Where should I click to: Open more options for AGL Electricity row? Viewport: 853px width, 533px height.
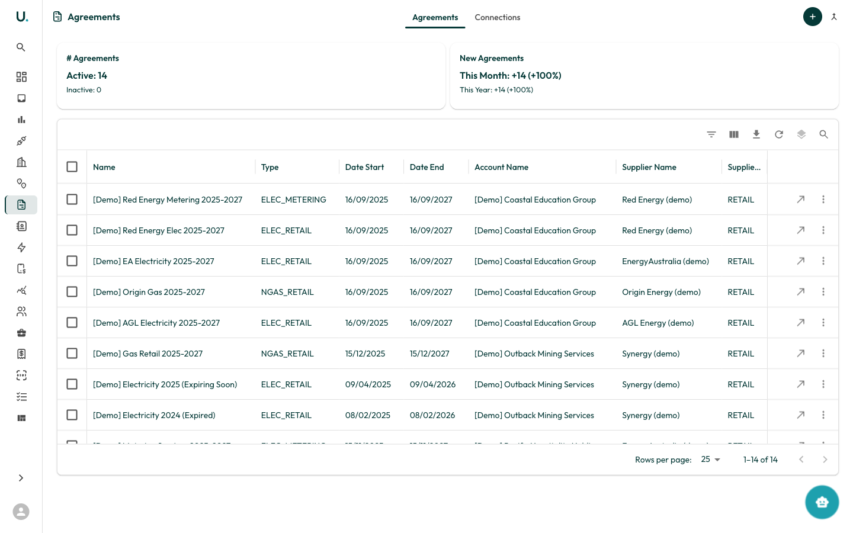(823, 323)
